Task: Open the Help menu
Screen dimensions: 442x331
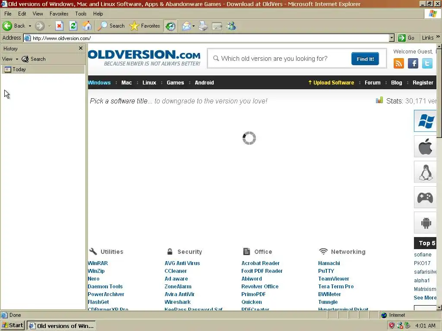Action: coord(98,13)
